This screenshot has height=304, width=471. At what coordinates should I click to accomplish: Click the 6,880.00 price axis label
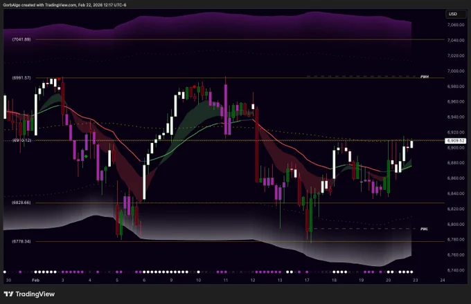pos(456,163)
